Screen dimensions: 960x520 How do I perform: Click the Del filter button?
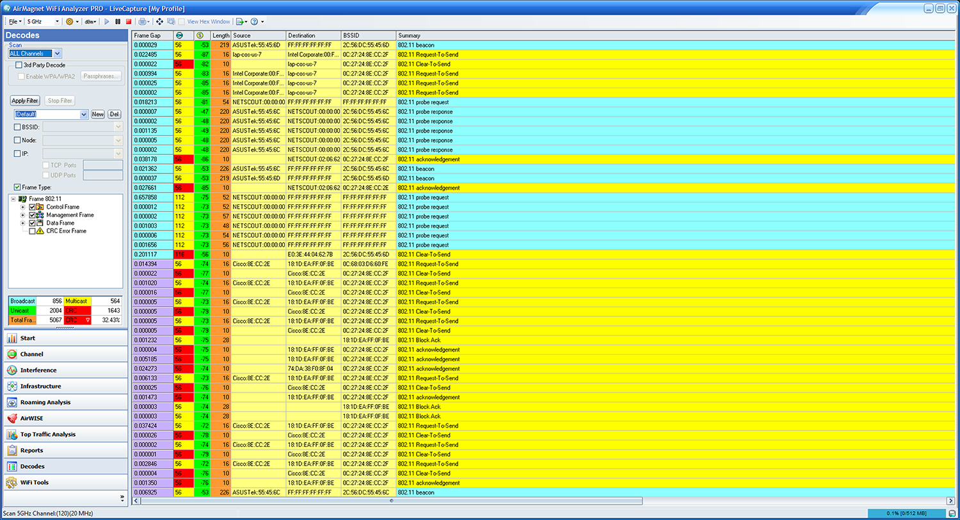(114, 114)
